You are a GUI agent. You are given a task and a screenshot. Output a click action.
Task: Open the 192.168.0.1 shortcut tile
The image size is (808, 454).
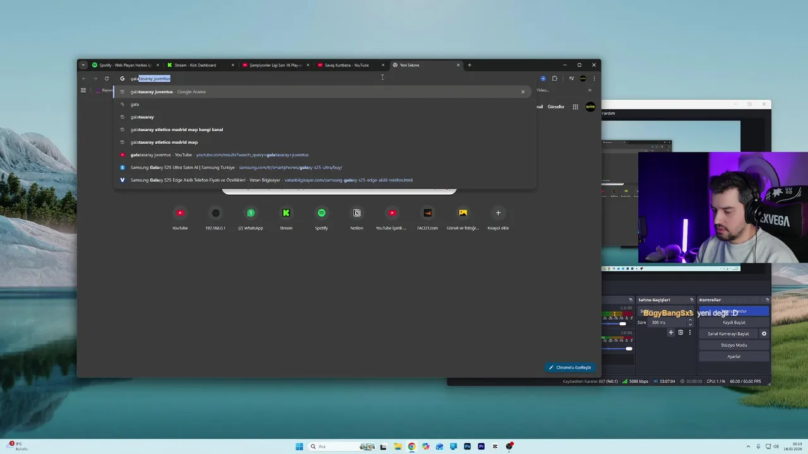[x=215, y=218]
